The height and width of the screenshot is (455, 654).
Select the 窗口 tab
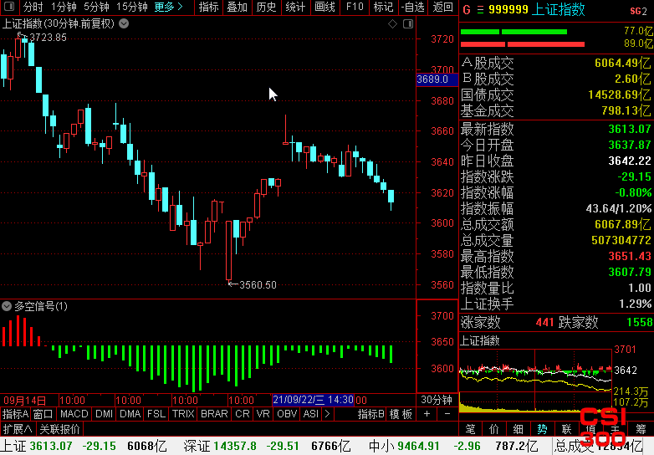(x=43, y=414)
